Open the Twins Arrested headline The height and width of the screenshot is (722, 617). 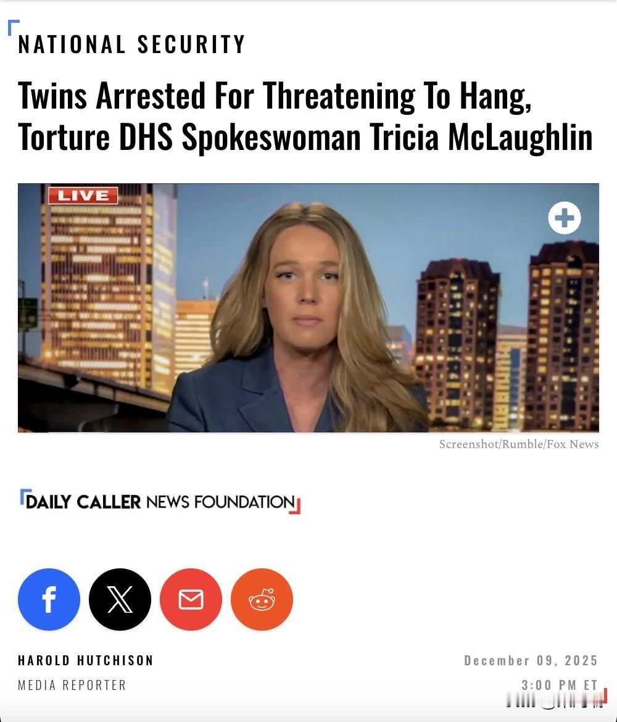[x=305, y=116]
